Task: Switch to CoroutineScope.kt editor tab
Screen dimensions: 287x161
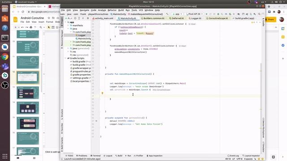Action: click(218, 18)
